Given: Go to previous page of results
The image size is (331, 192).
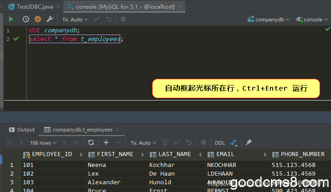Looking at the screenshot, I should coord(21,143).
